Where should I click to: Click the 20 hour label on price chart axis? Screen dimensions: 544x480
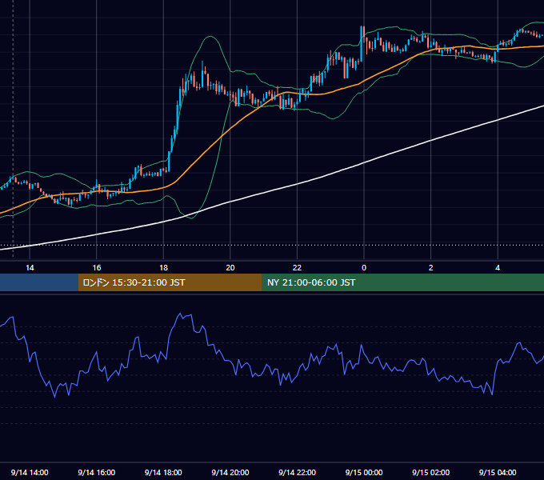point(230,268)
